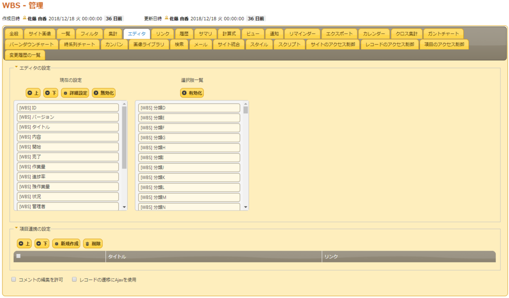Toggle the コメントの編集を許可 checkbox
The height and width of the screenshot is (298, 509).
click(13, 280)
